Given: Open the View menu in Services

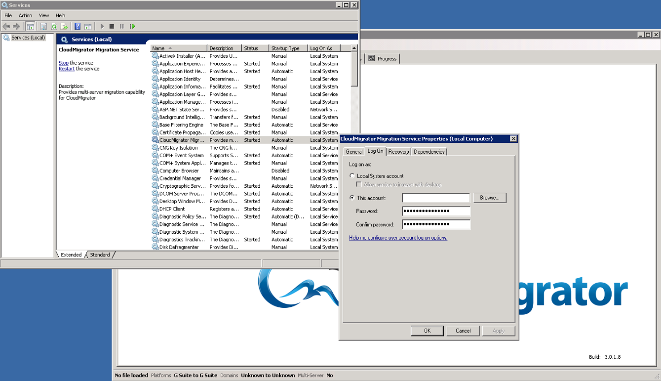Looking at the screenshot, I should (x=44, y=16).
